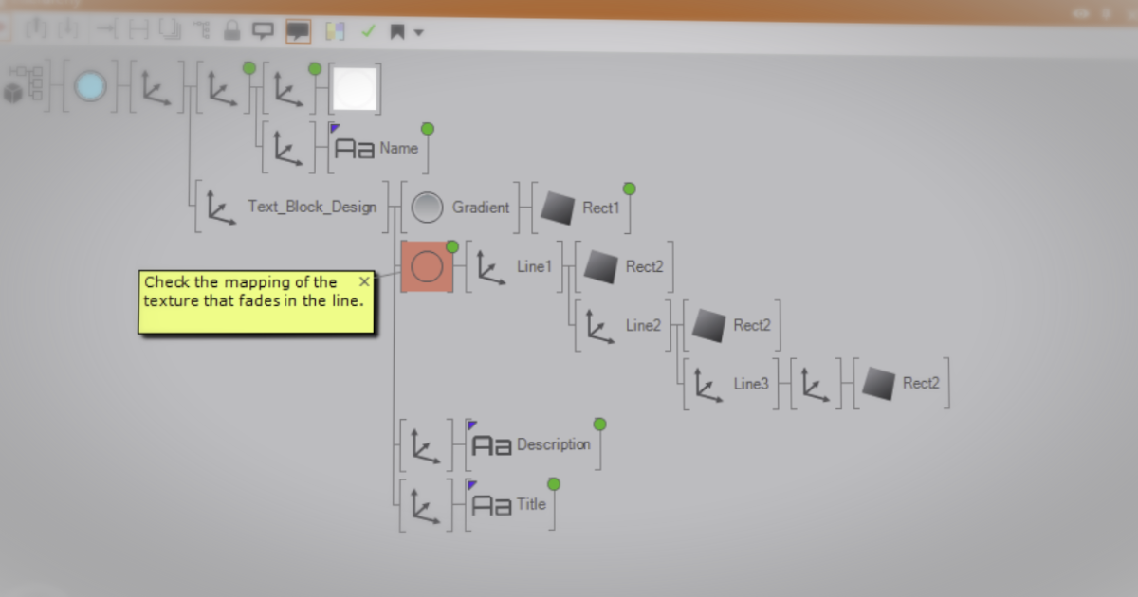Toggle the highlighted filled comment bubble button
This screenshot has height=597, width=1138.
pos(298,31)
